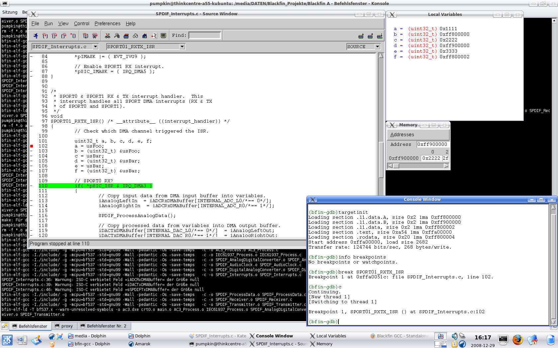
Task: Click the Find input field
Action: [205, 35]
